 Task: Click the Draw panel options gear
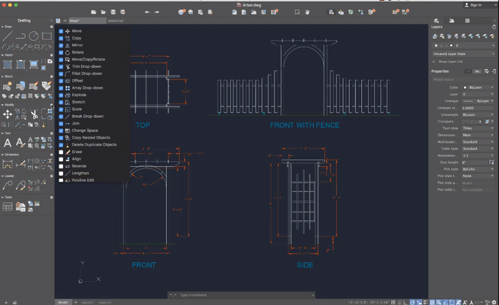point(51,27)
